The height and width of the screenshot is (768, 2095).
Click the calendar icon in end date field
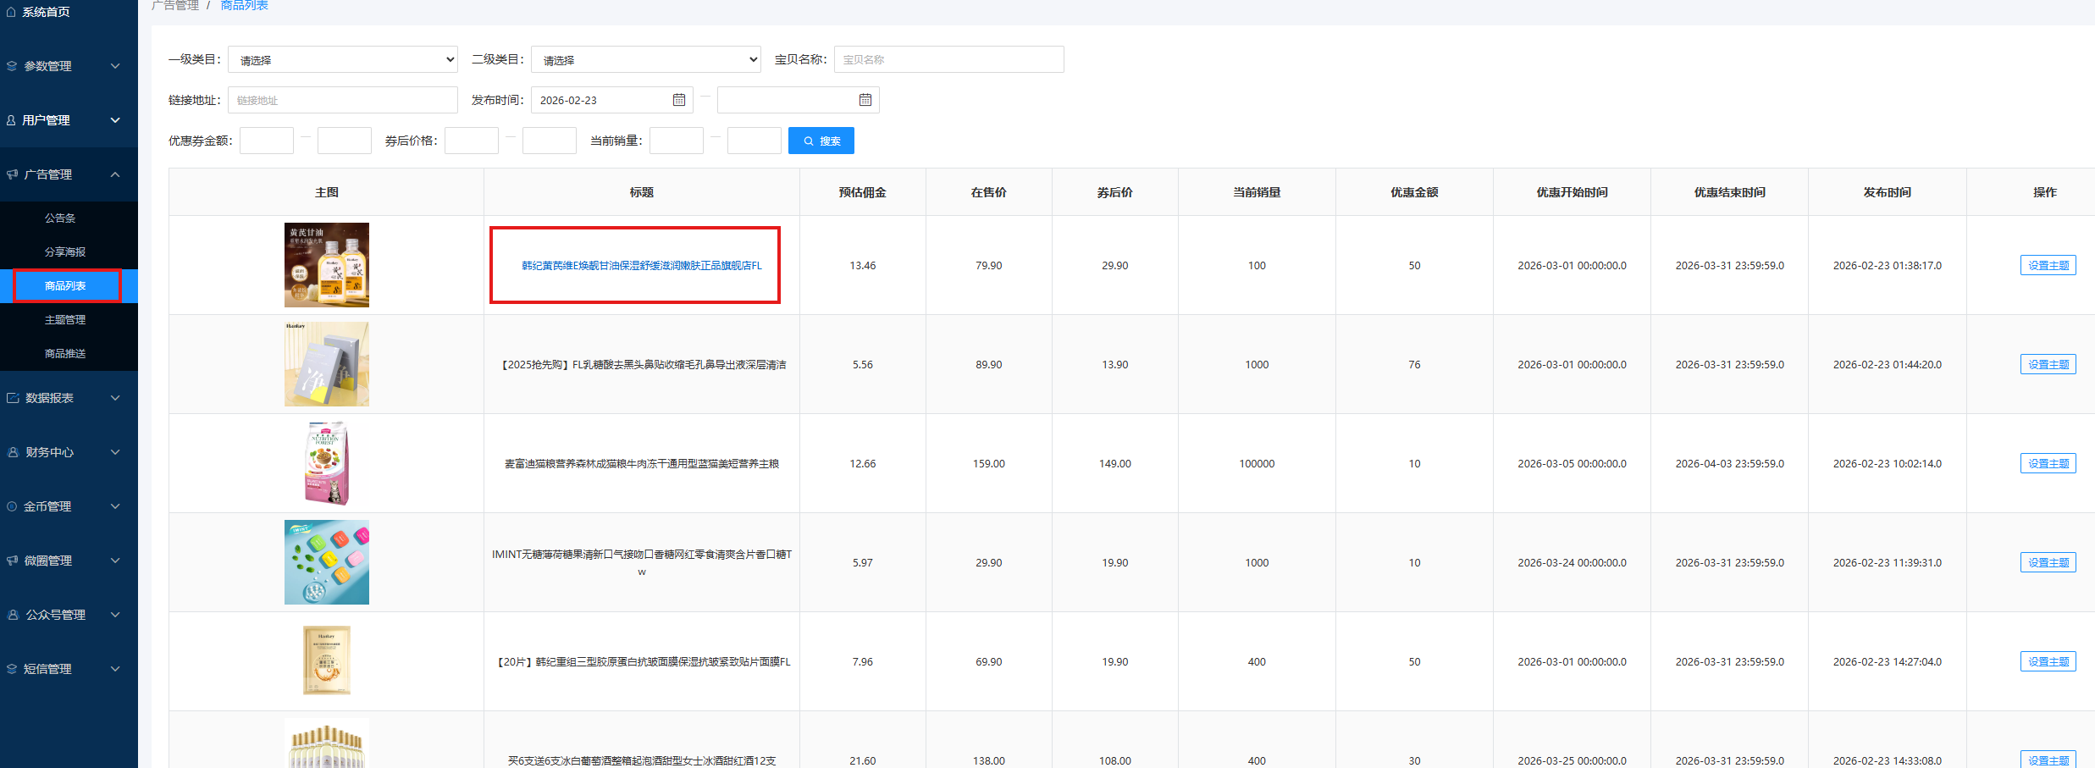tap(865, 100)
